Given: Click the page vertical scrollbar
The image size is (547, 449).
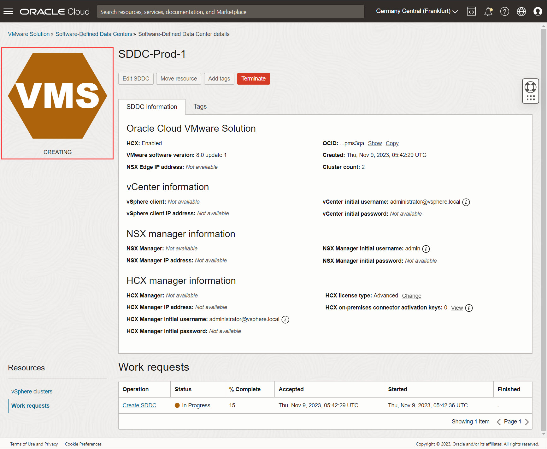Looking at the screenshot, I should [x=544, y=230].
